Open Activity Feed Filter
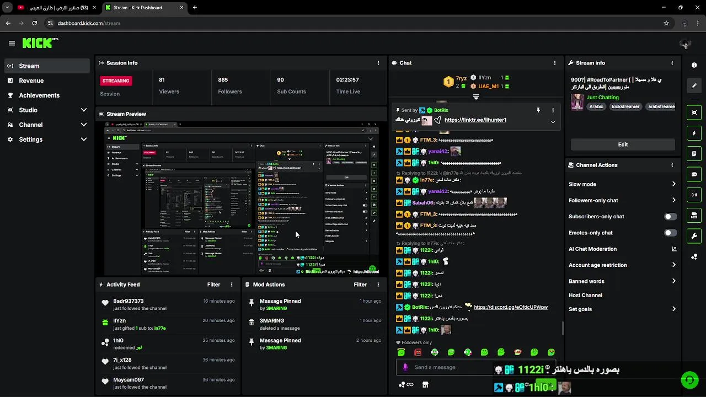 (213, 285)
